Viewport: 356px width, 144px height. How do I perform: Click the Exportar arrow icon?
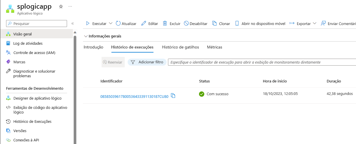coord(292,24)
